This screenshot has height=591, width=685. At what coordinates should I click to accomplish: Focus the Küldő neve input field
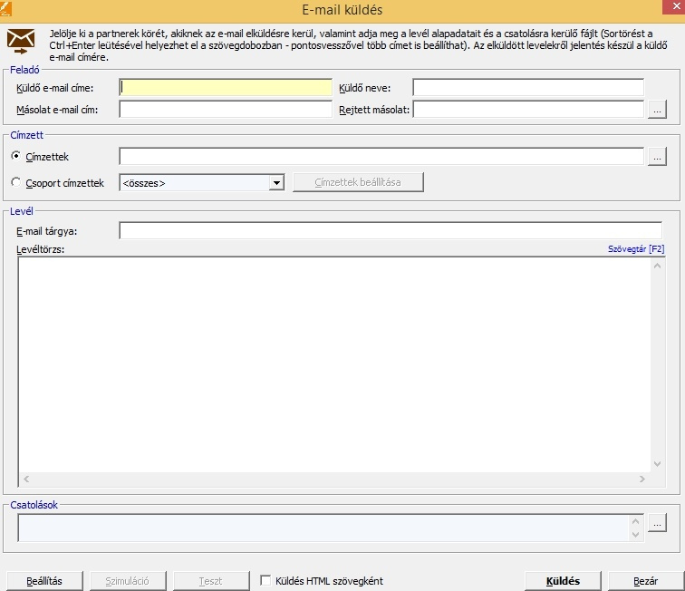tap(528, 88)
